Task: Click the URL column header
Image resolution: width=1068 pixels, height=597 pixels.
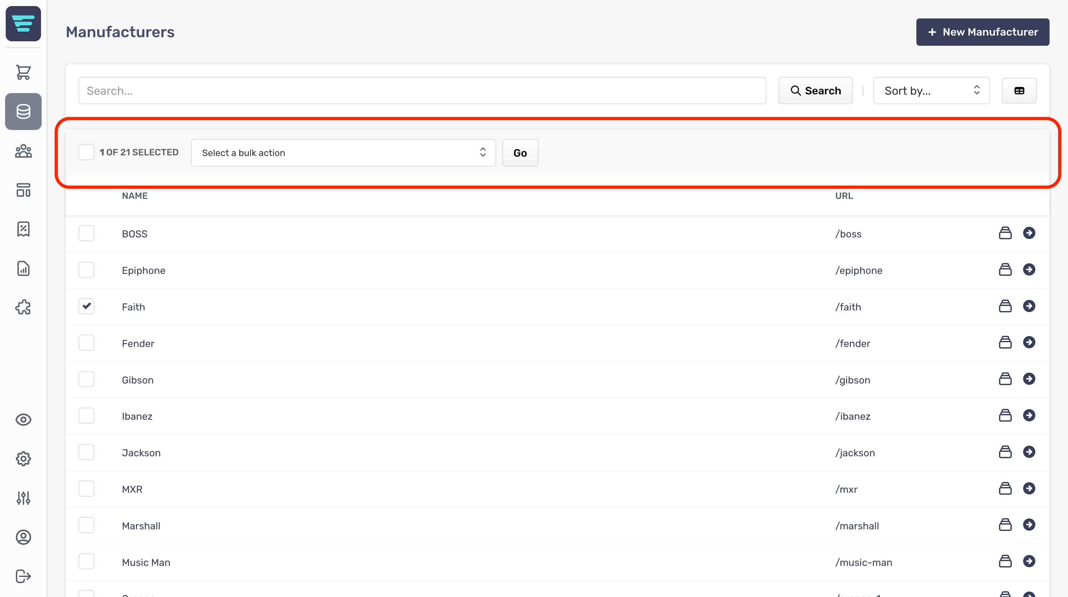Action: click(844, 195)
